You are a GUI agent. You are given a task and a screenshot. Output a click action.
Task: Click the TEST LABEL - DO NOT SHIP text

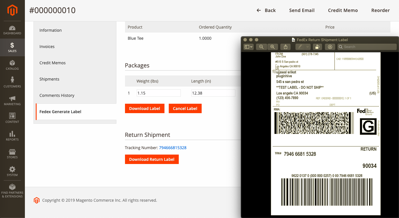coord(300,87)
